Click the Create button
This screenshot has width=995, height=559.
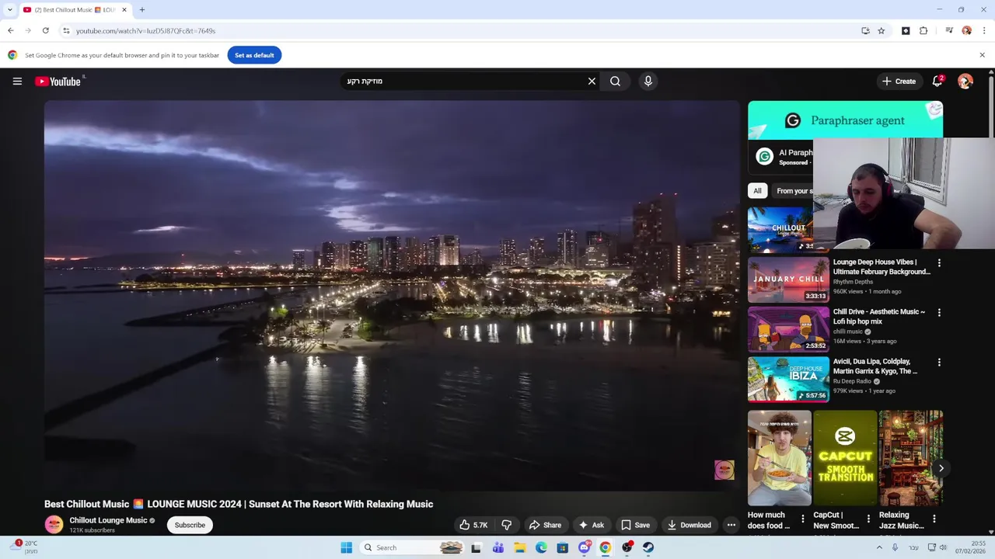tap(899, 81)
